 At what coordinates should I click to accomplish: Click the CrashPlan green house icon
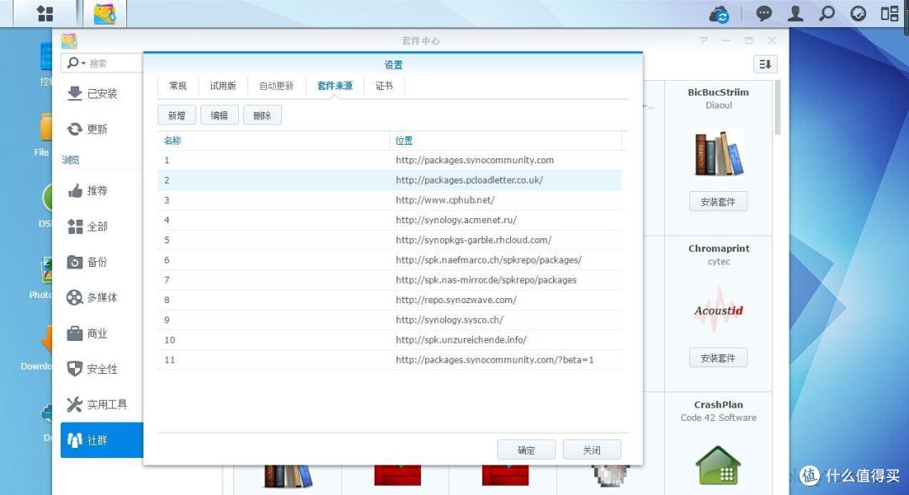pos(718,465)
